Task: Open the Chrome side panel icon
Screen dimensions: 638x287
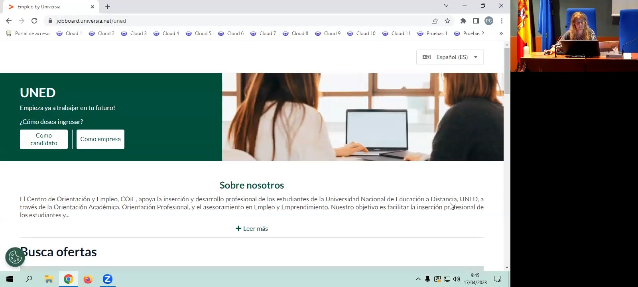Action: pos(476,21)
